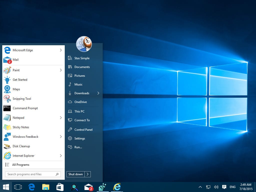
Task: Launch Microsoft Edge from the taskbar
Action: (x=31, y=187)
